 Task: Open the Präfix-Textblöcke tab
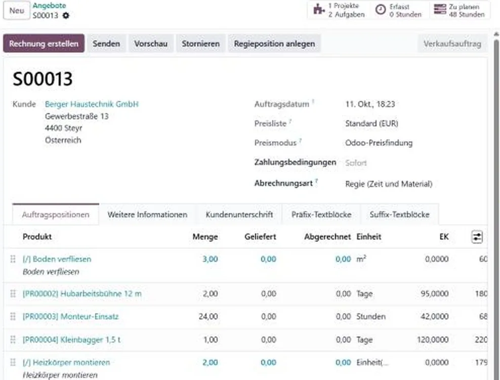point(321,215)
